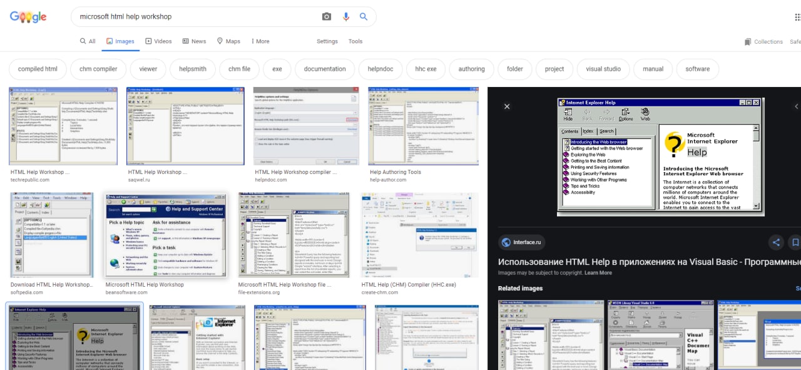Open selected Internet Explorer Help grid thumbnail
The image size is (801, 370).
click(x=74, y=337)
